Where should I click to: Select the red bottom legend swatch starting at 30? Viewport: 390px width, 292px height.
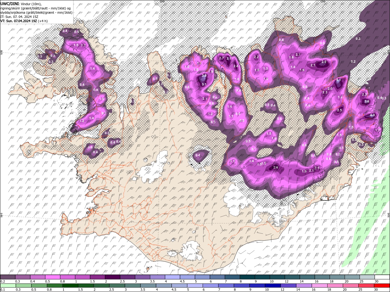pyautogui.click(x=382, y=286)
